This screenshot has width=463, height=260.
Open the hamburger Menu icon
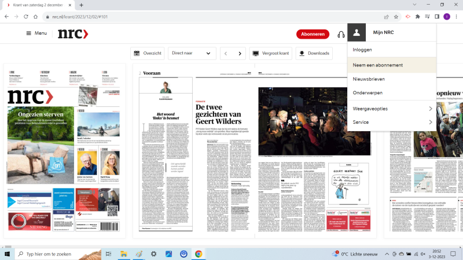coord(29,34)
